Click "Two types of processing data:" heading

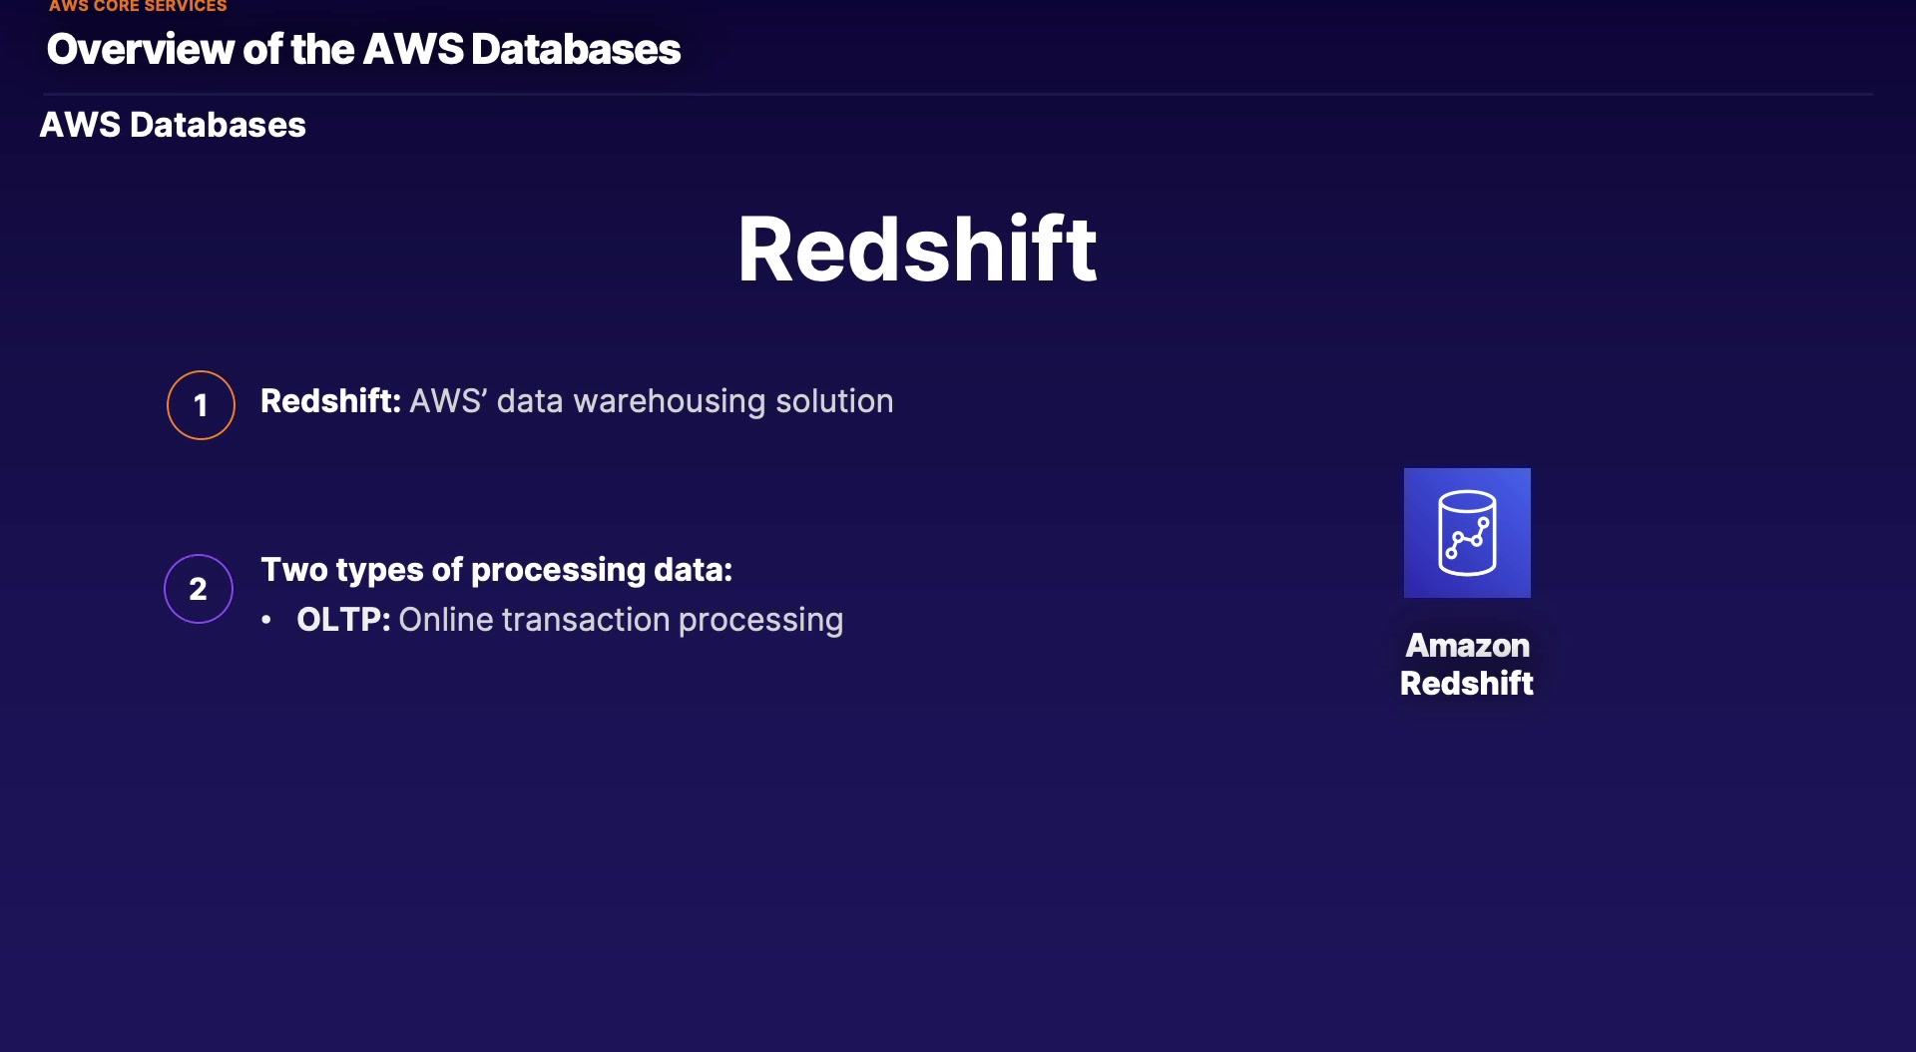(x=496, y=570)
